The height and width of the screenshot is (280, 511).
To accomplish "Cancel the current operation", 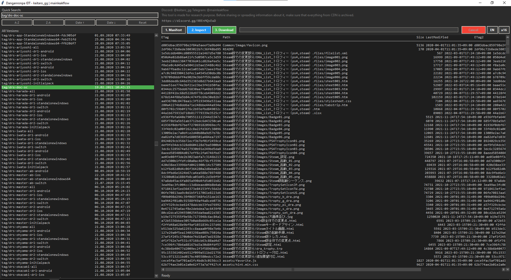I will tap(473, 30).
